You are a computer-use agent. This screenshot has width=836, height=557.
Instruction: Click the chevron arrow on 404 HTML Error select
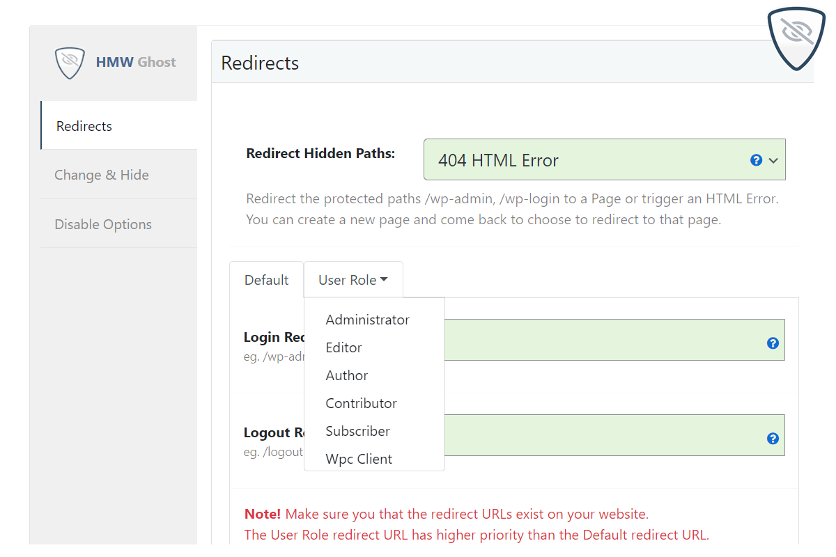click(x=773, y=161)
